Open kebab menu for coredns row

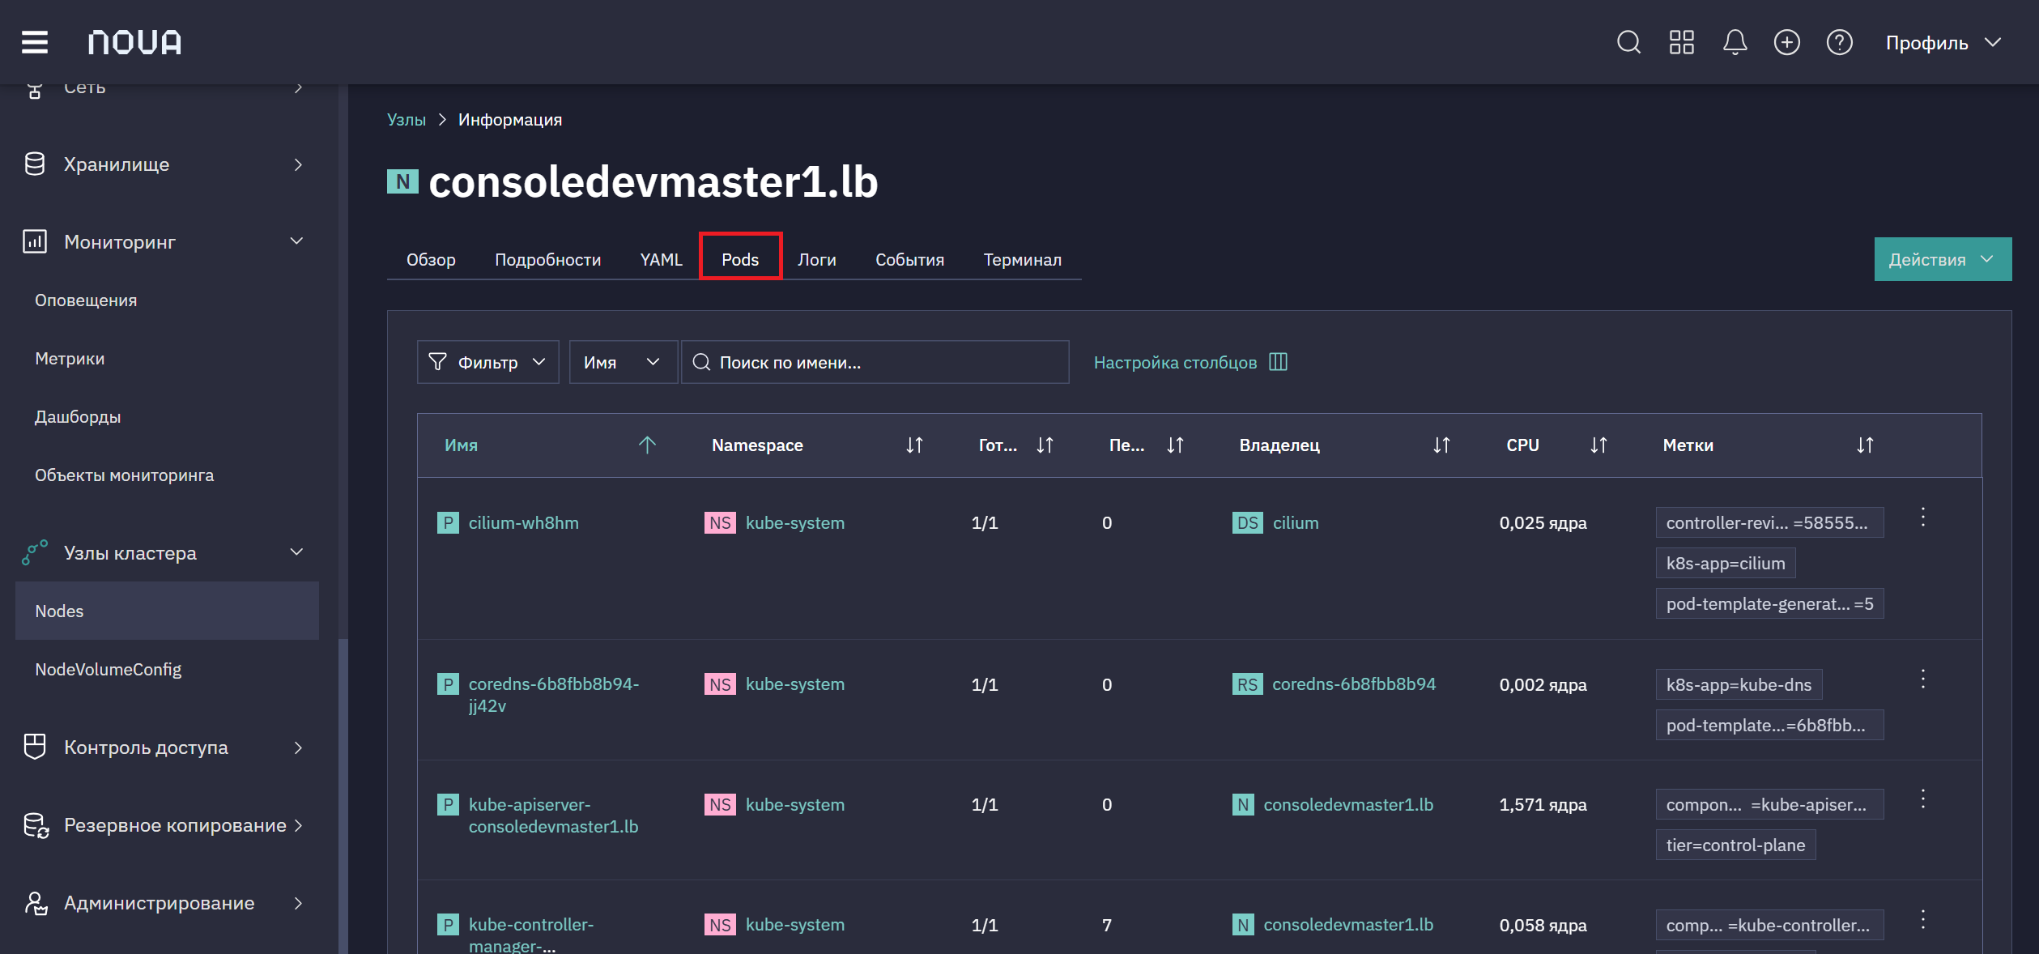coord(1923,679)
